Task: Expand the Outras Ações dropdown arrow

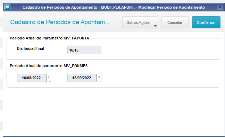Action: 155,26
